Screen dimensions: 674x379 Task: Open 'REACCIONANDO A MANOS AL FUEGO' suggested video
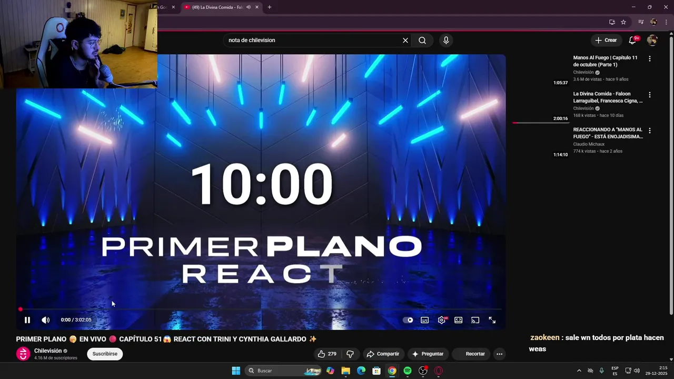pos(608,133)
